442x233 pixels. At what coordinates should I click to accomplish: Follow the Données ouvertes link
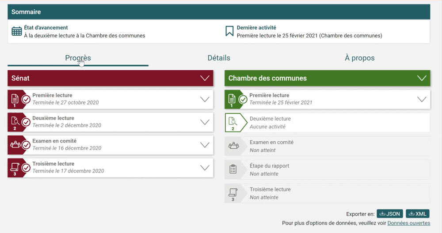pos(408,223)
